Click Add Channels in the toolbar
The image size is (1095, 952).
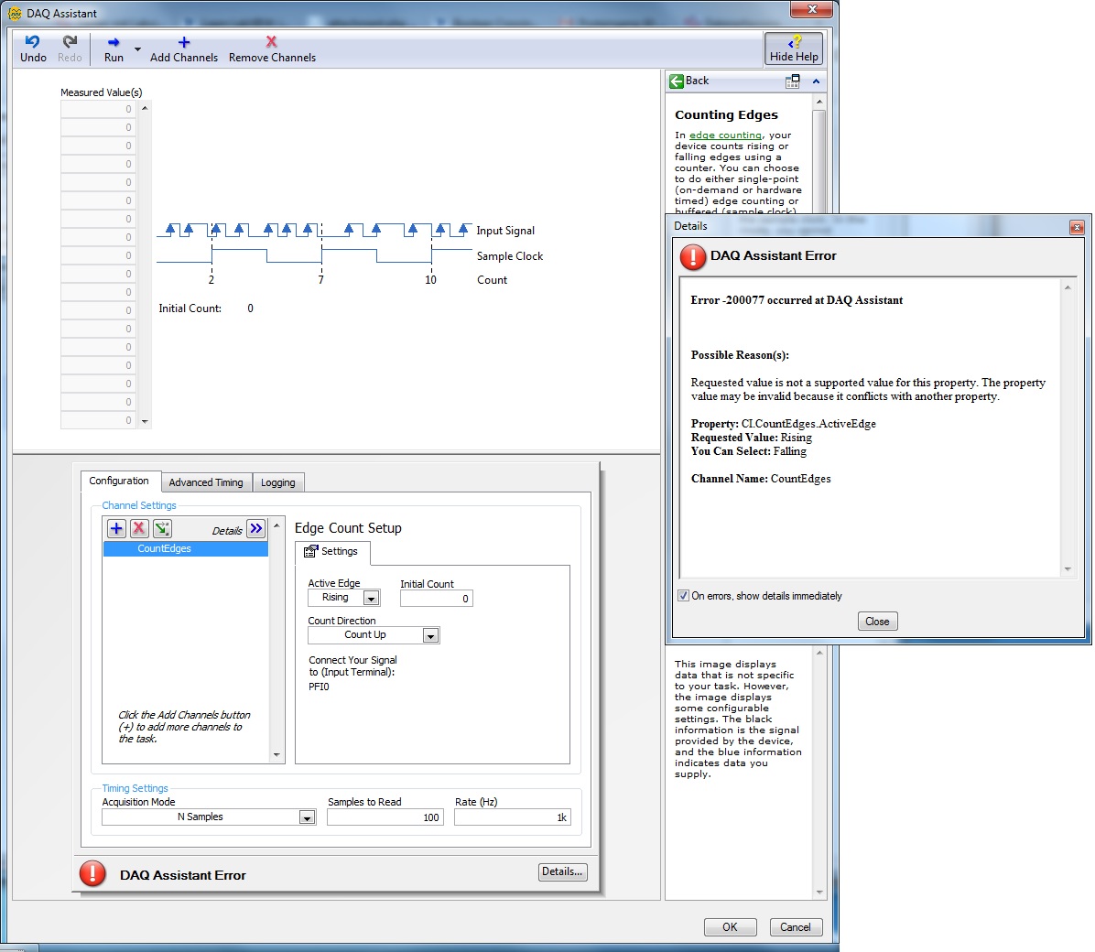(184, 49)
